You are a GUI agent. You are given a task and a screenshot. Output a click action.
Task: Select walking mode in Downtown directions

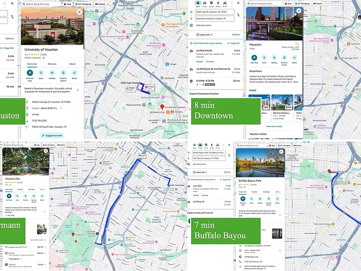[x=218, y=3]
